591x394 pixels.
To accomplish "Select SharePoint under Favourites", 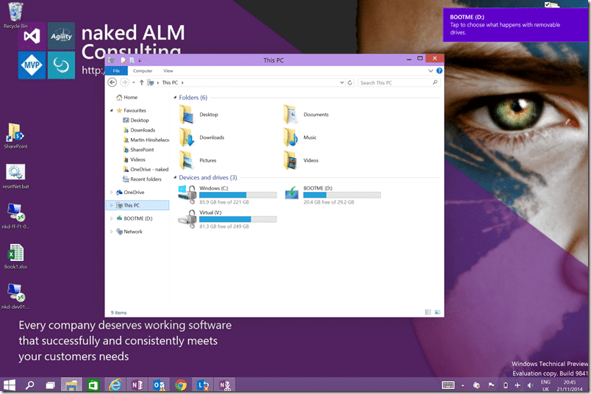I will 138,150.
